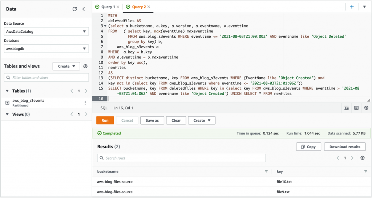Image resolution: width=372 pixels, height=198 pixels.
Task: Copy the results
Action: click(308, 147)
